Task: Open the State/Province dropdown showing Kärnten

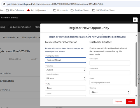Action: (66, 78)
